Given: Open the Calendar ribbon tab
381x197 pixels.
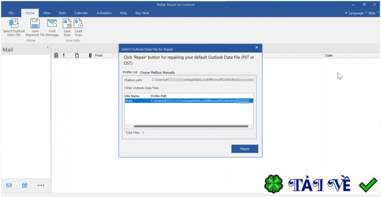Looking at the screenshot, I should (81, 13).
